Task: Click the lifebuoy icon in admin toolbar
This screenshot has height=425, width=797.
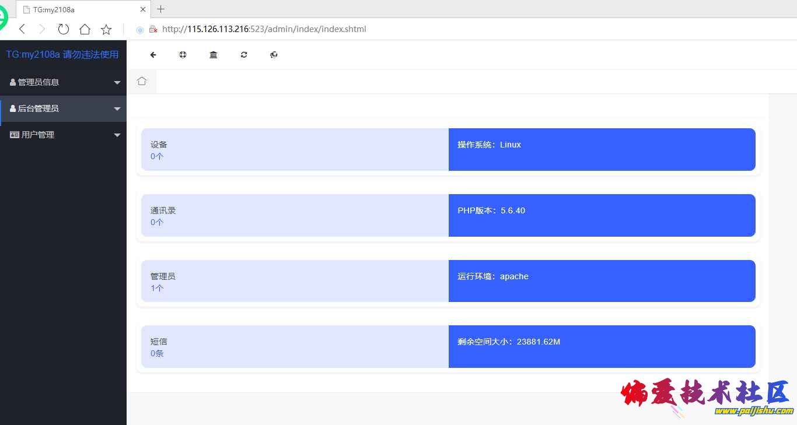Action: (183, 55)
